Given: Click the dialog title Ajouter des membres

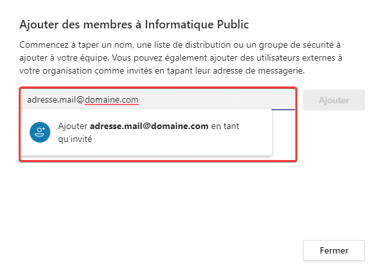Looking at the screenshot, I should (x=134, y=25).
